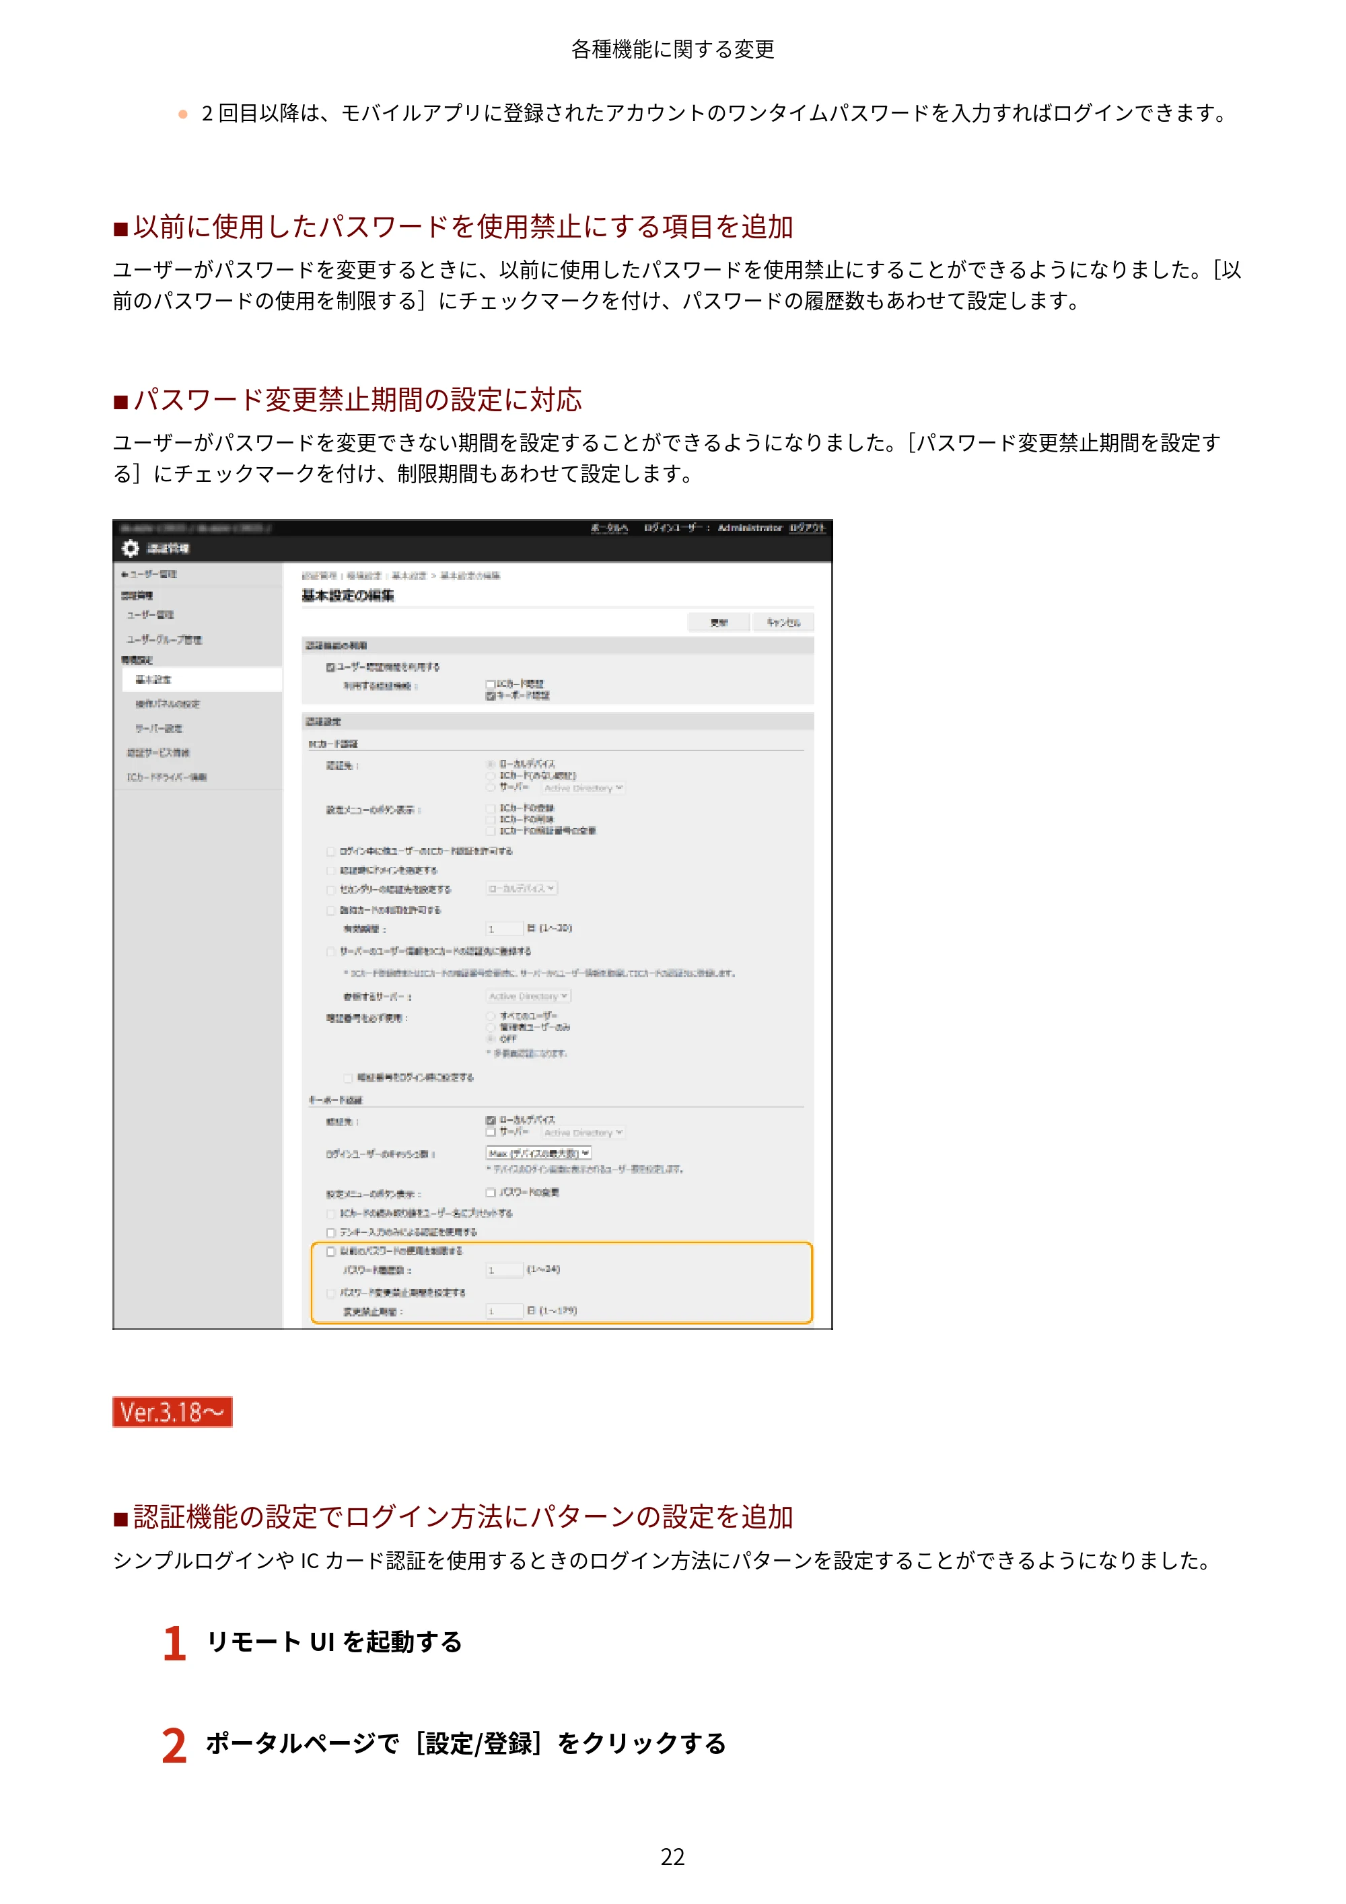Toggle ユーザー認証機能を利用する checkbox
Viewport: 1346px width, 1904px height.
click(x=330, y=667)
